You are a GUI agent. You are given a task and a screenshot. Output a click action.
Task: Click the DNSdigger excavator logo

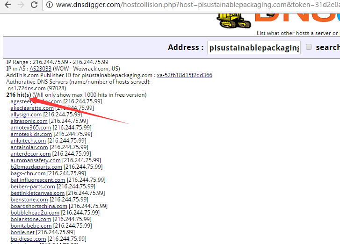click(234, 21)
